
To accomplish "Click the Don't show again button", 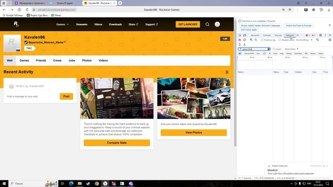I will tap(249, 30).
